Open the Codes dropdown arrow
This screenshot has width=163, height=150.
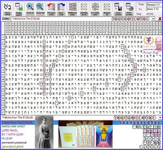tap(153, 19)
